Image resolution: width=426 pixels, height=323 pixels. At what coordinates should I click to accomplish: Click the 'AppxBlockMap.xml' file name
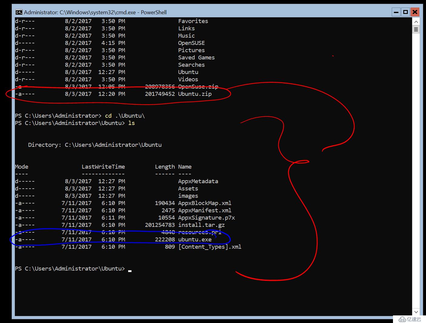pos(205,203)
